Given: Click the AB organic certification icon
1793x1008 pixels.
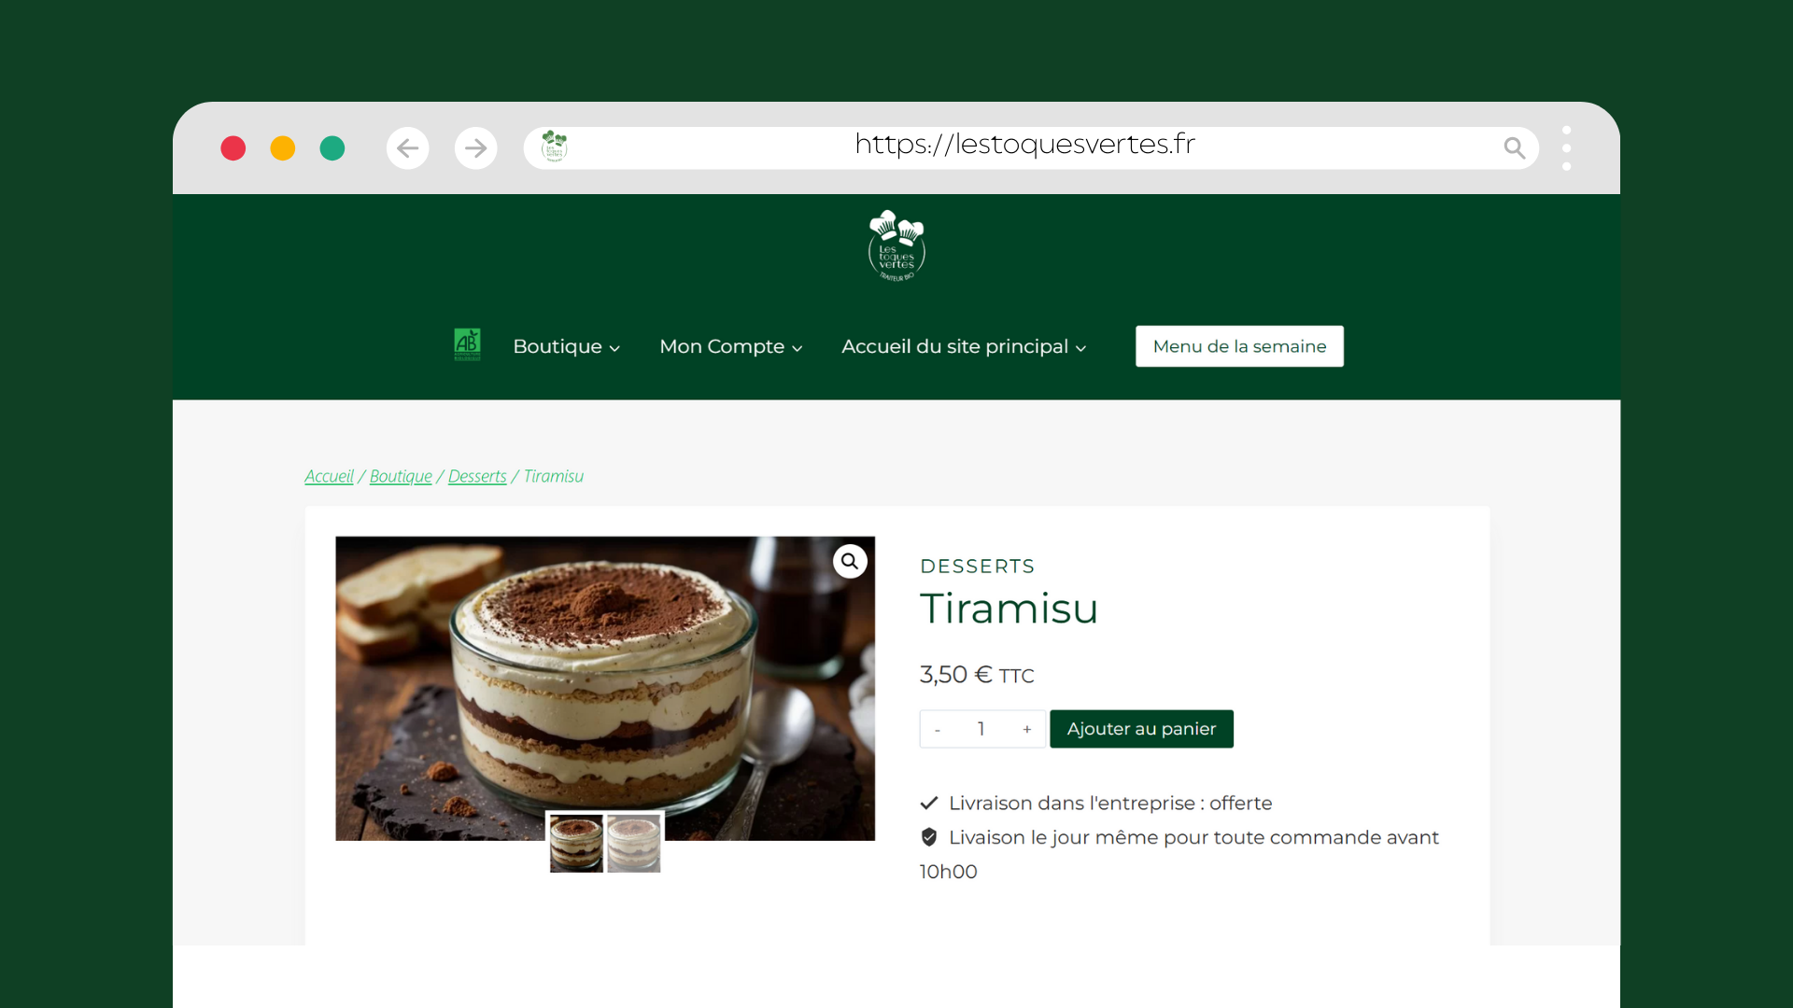Looking at the screenshot, I should pyautogui.click(x=467, y=344).
